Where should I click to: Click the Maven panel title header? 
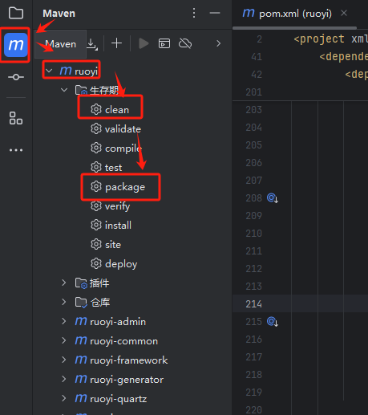pos(59,14)
